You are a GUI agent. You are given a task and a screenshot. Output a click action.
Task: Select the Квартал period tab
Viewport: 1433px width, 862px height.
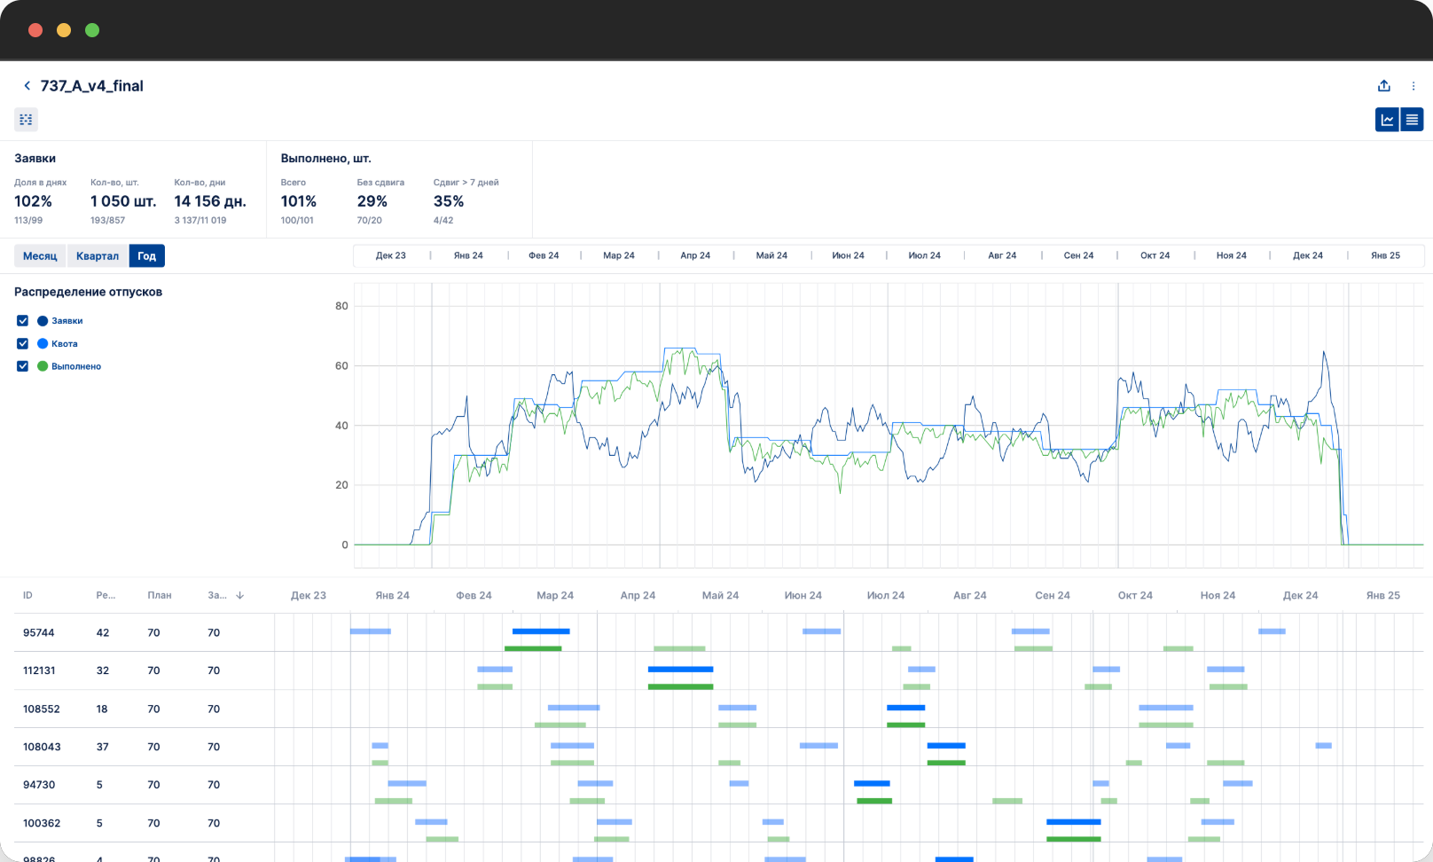tap(98, 255)
